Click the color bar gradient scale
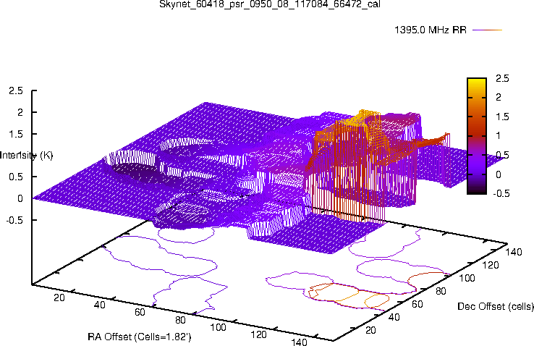 tap(477, 136)
